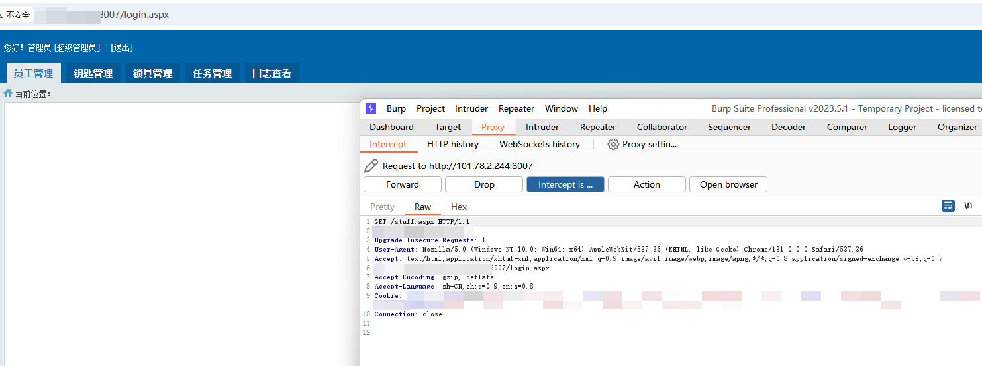Open the Repeater menu in menu bar

coord(516,108)
